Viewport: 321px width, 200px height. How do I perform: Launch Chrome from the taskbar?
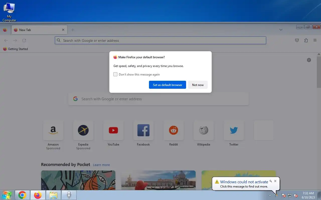(22, 195)
